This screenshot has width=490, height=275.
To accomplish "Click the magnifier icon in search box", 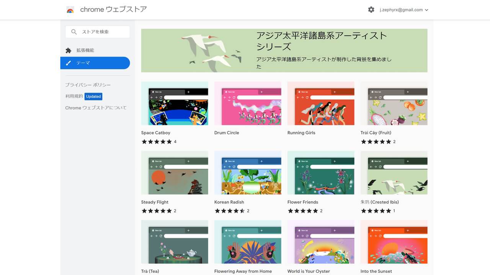I will (74, 32).
